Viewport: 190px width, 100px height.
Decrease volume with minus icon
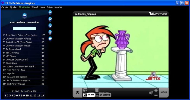tap(156, 95)
